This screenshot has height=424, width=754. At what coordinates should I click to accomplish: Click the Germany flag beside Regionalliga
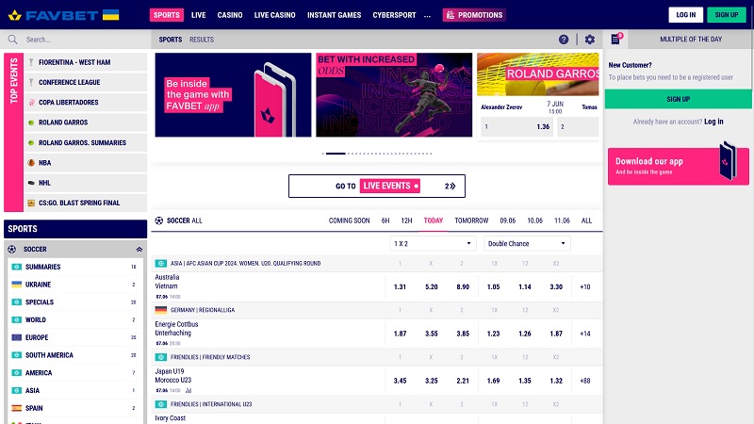click(160, 310)
